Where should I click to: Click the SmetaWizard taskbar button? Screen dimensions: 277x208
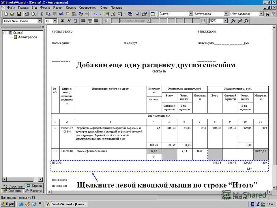click(x=67, y=204)
